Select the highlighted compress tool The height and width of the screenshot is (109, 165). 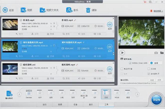coord(106,94)
